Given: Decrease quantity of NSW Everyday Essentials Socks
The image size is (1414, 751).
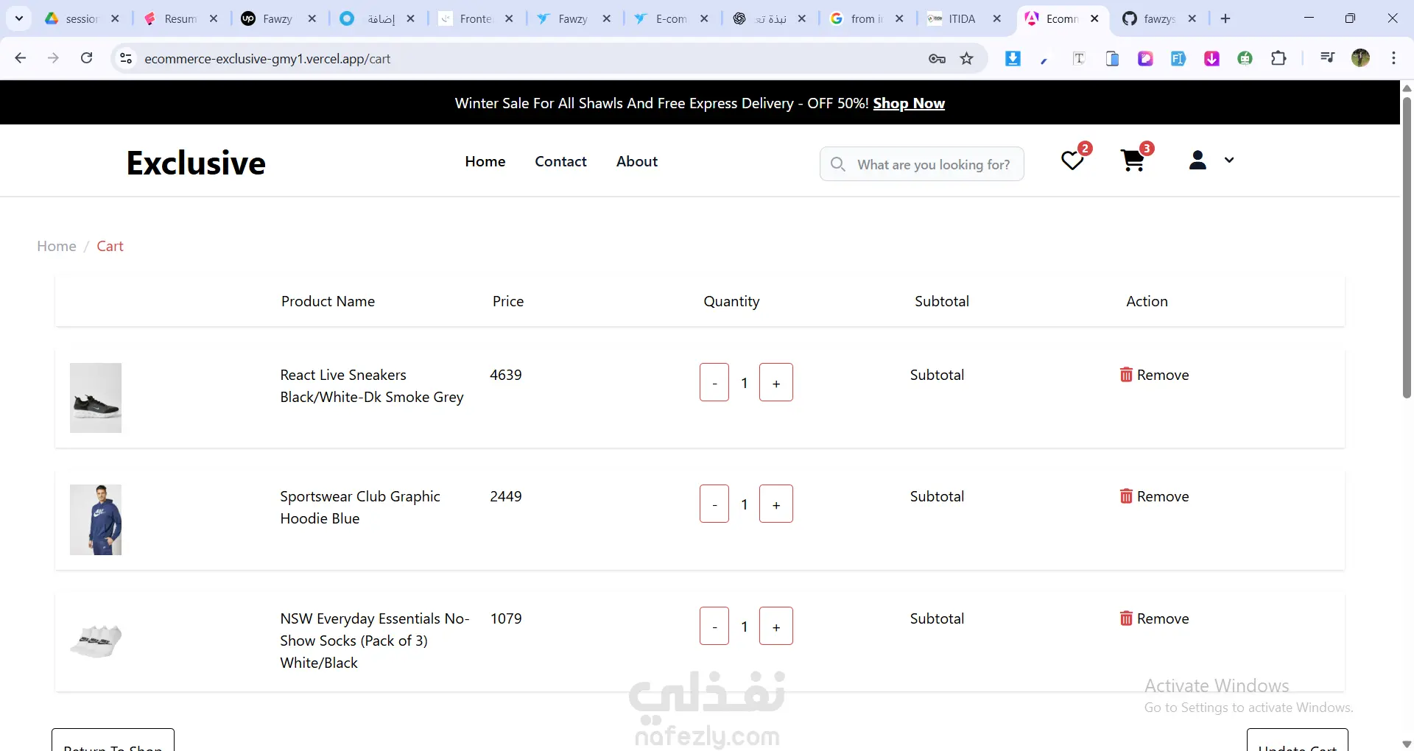Looking at the screenshot, I should pyautogui.click(x=714, y=626).
